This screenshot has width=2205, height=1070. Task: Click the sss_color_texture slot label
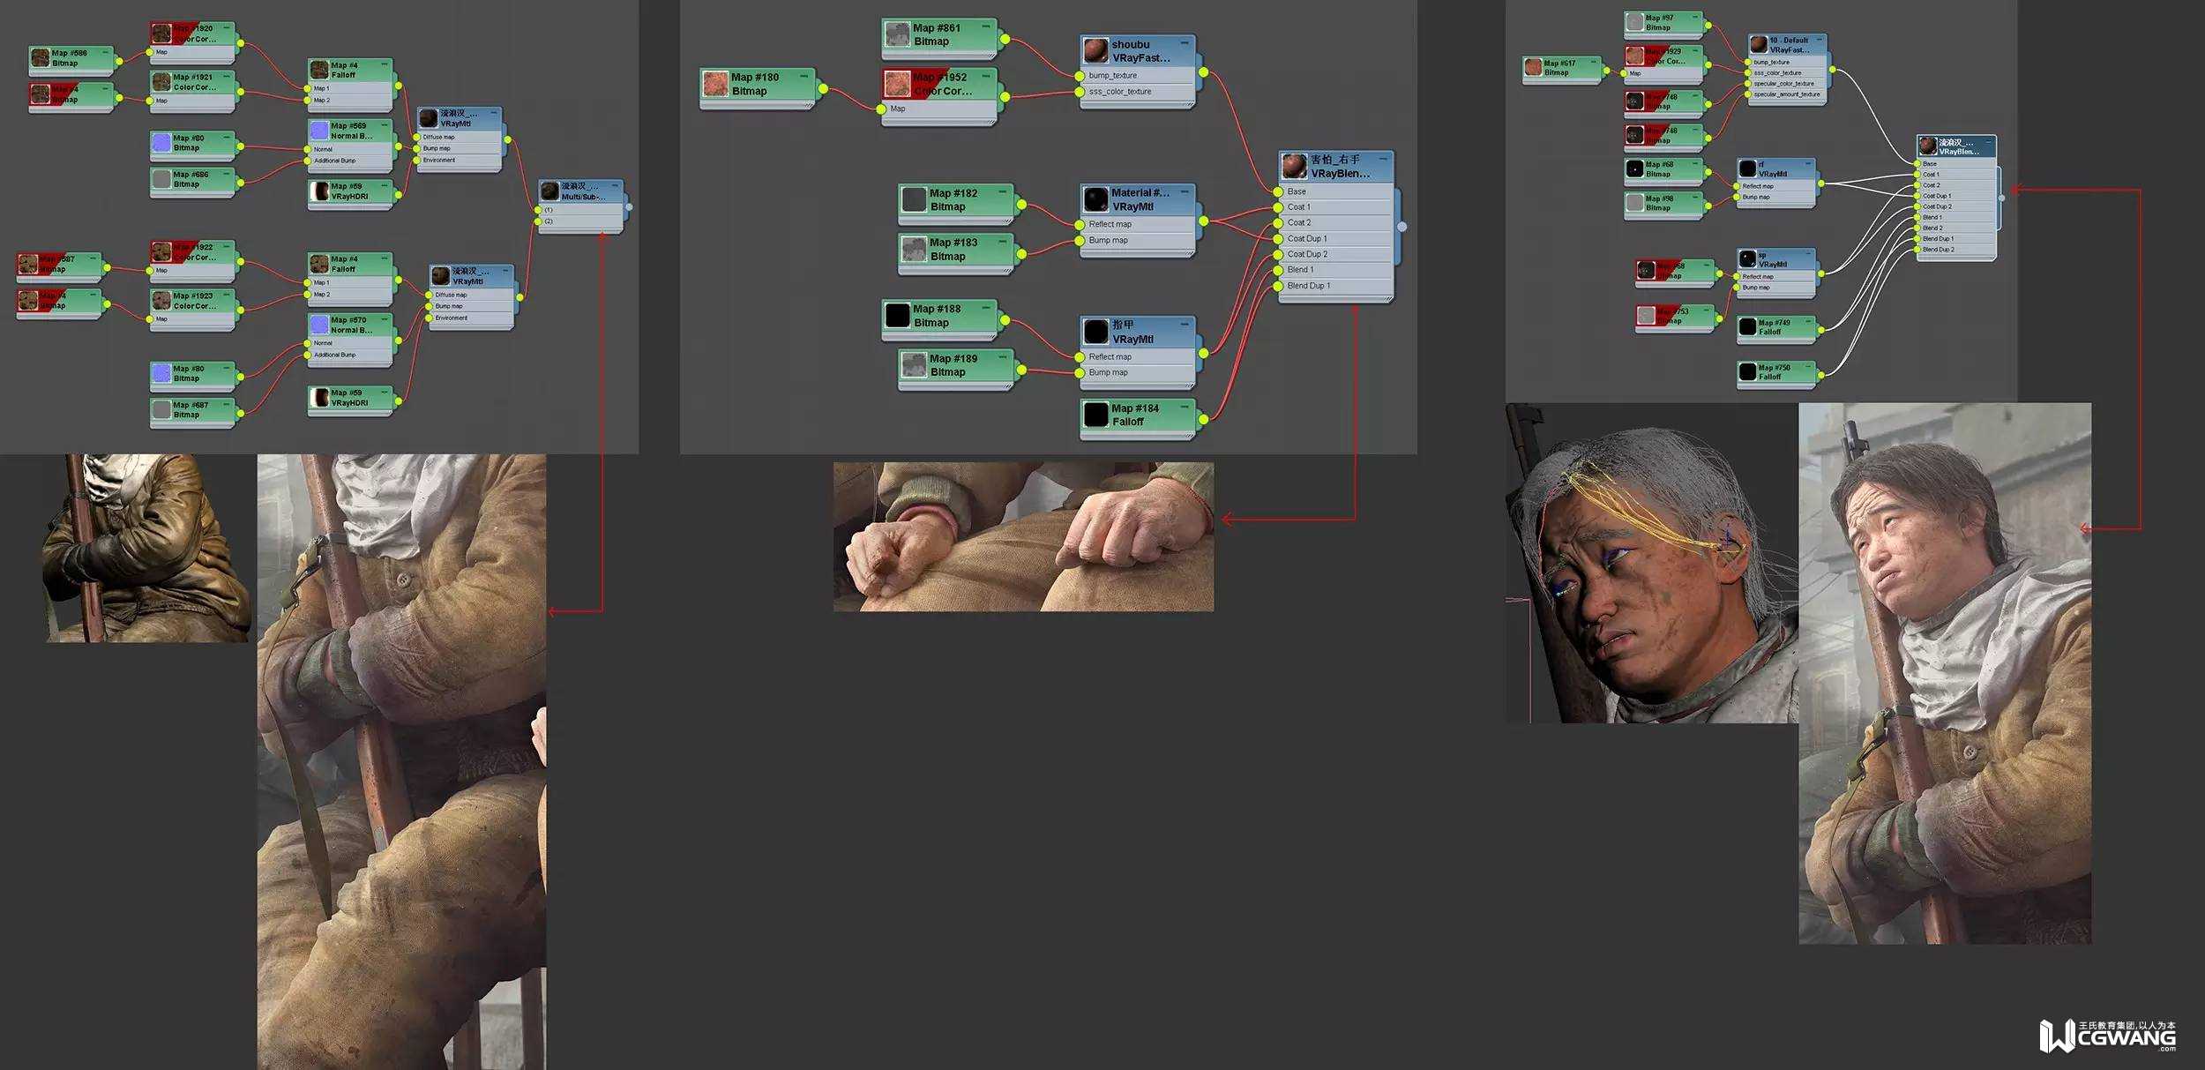[x=1119, y=92]
